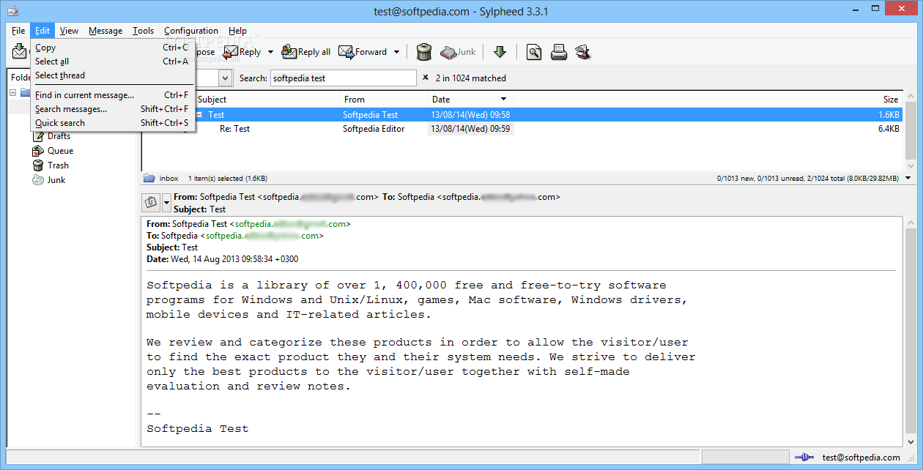Click the message body vertical scrollbar
Image resolution: width=923 pixels, height=470 pixels.
(911, 332)
